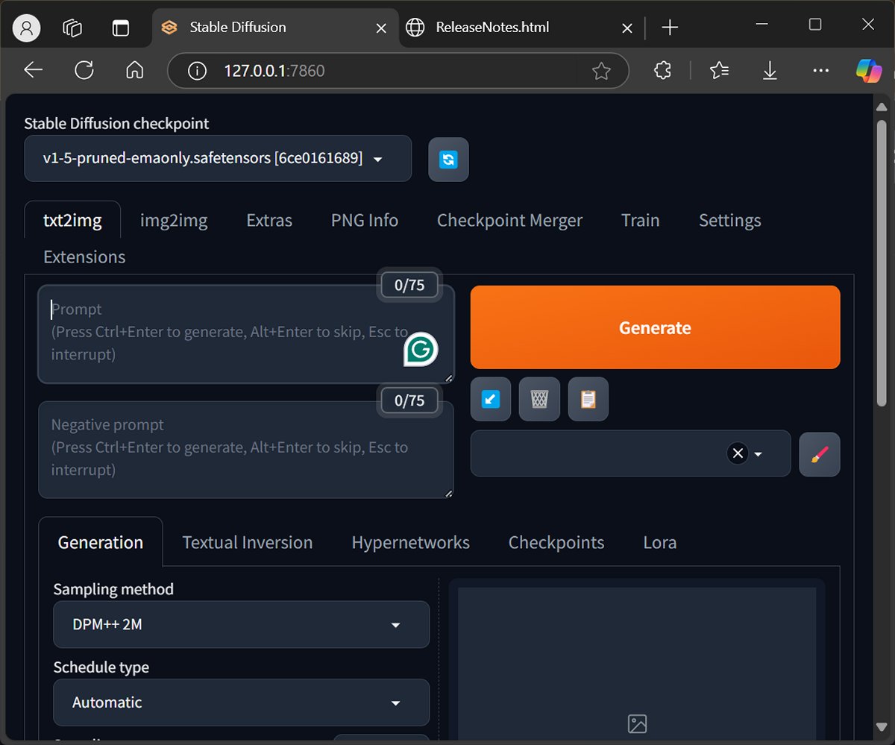The image size is (895, 745).
Task: Click the Grammarly icon in prompt box
Action: click(x=421, y=350)
